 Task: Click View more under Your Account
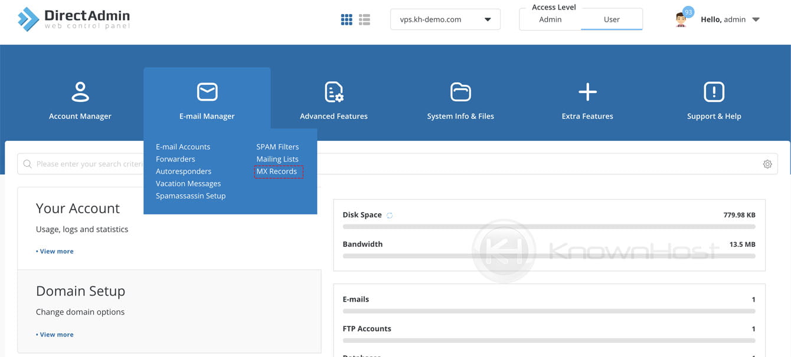(54, 251)
